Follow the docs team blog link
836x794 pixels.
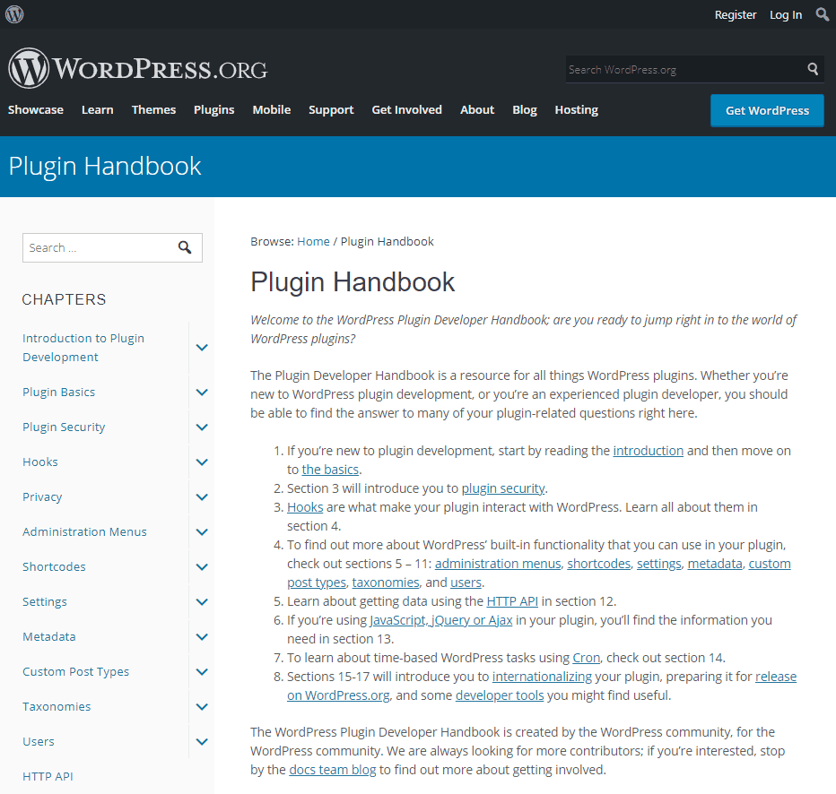(332, 770)
